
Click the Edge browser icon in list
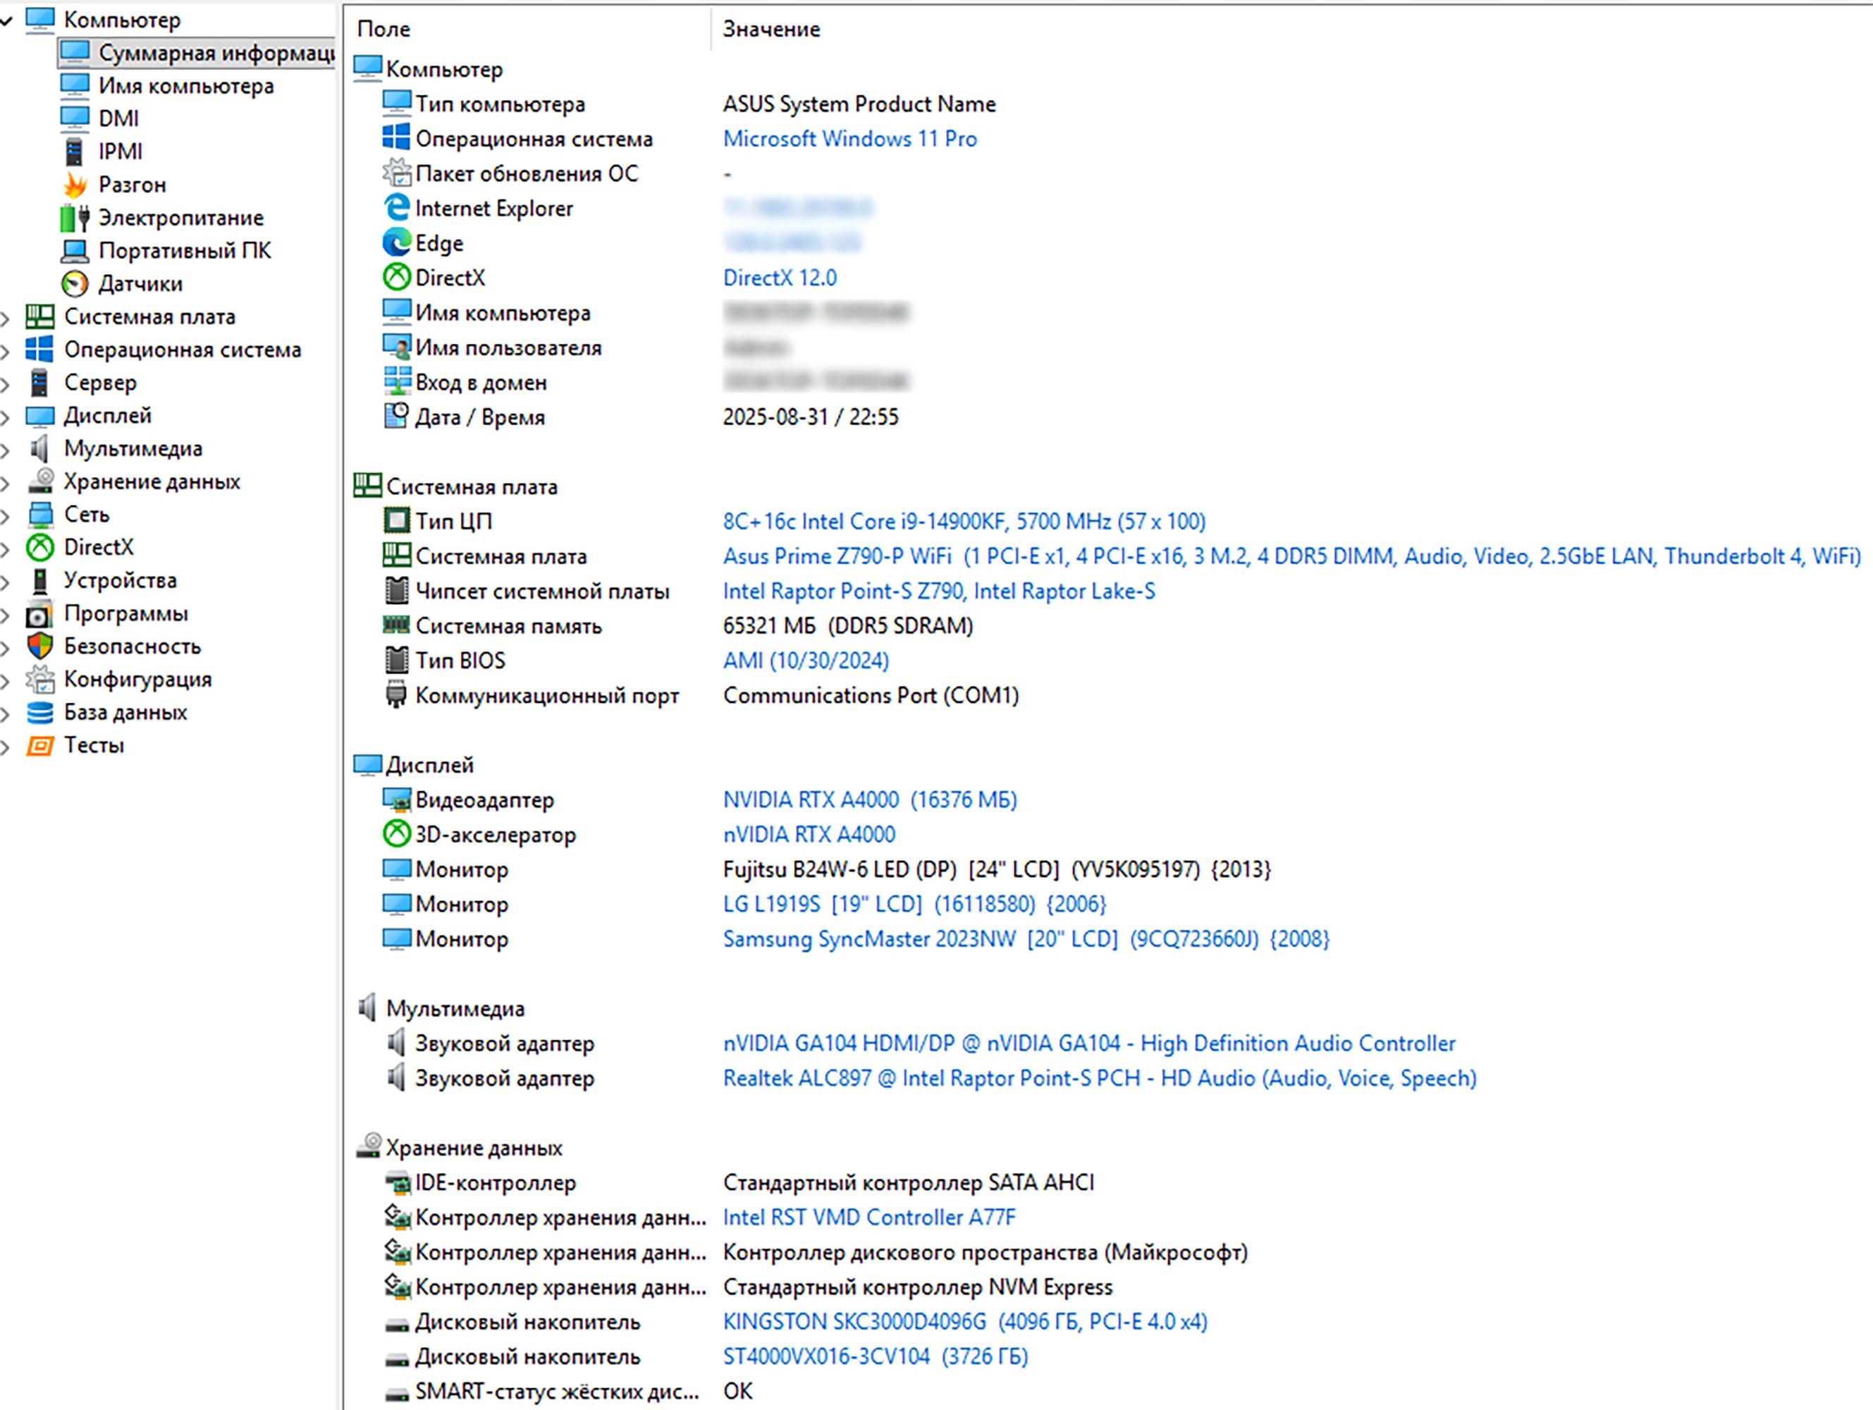tap(396, 243)
